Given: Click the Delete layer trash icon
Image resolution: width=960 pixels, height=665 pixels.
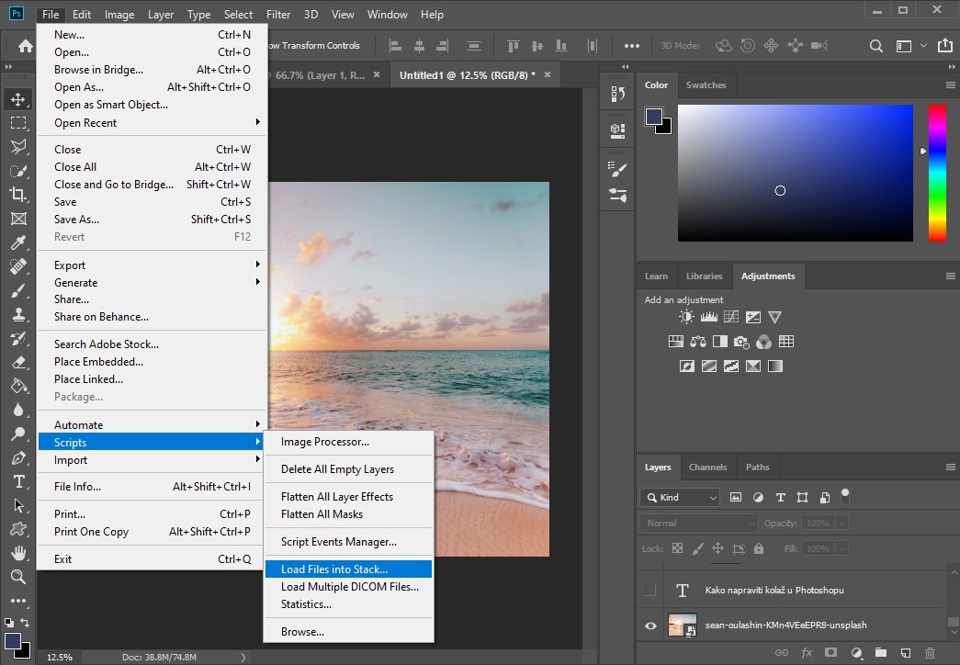Looking at the screenshot, I should coord(930,653).
